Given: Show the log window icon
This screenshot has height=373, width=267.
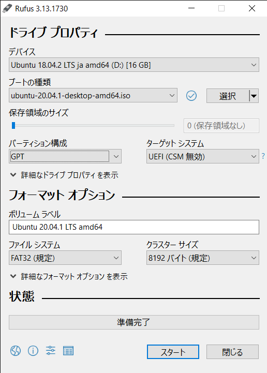Looking at the screenshot, I should tap(68, 351).
